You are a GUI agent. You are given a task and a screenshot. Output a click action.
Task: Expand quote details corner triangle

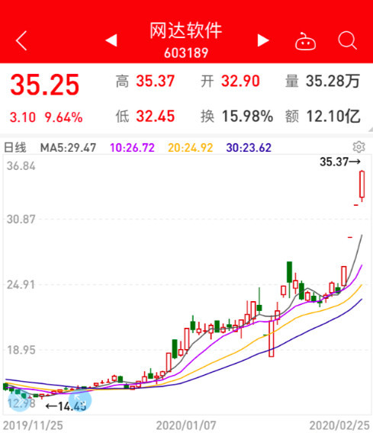click(x=370, y=130)
